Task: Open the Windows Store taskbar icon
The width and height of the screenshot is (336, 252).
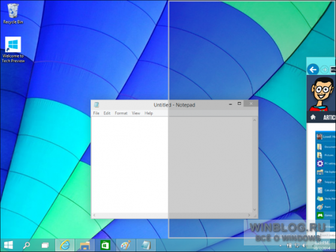Action: point(105,245)
